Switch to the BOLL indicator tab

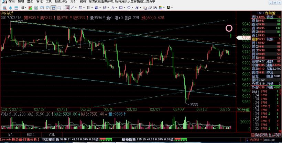[x=30, y=135]
